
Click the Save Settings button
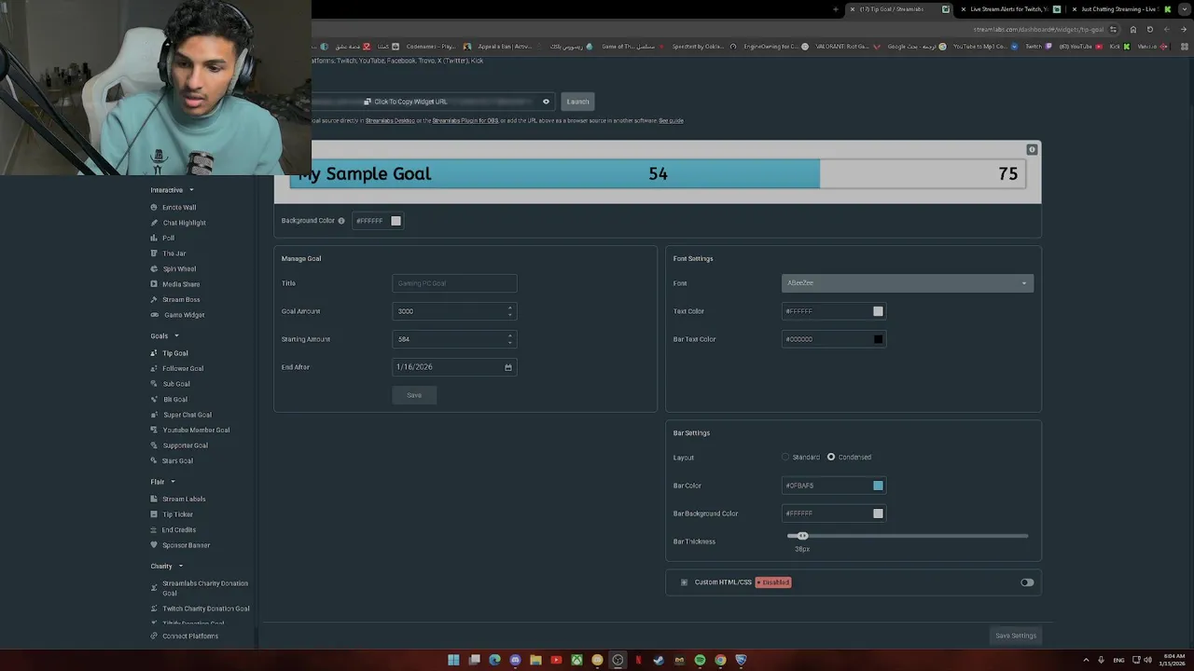(1016, 636)
